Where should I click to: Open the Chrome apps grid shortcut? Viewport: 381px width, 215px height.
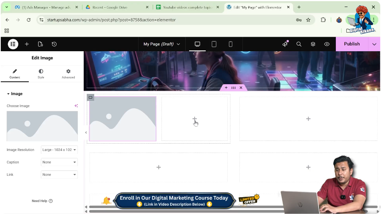(x=7, y=31)
